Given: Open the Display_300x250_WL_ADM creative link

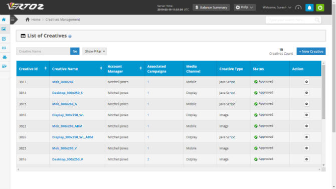Looking at the screenshot, I should pos(73,137).
